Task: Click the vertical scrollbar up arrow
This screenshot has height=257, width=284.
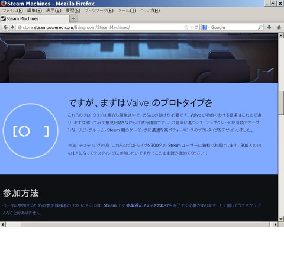Action: (281, 36)
